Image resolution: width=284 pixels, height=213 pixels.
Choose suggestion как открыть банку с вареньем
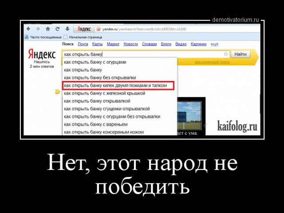119,124
